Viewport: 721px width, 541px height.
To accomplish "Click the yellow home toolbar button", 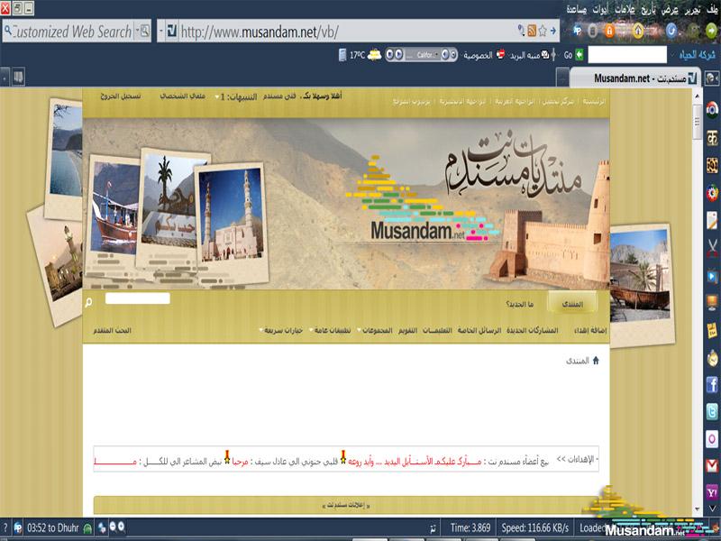I will click(638, 31).
